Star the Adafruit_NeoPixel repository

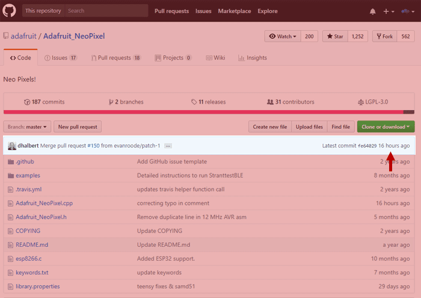pos(336,37)
